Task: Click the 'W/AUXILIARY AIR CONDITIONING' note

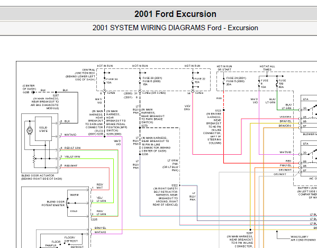Action: [x=303, y=238]
